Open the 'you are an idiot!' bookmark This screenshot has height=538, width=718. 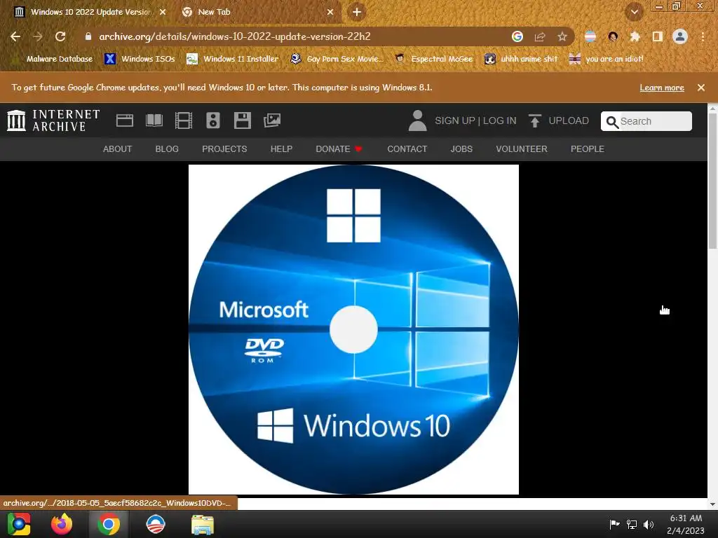607,59
